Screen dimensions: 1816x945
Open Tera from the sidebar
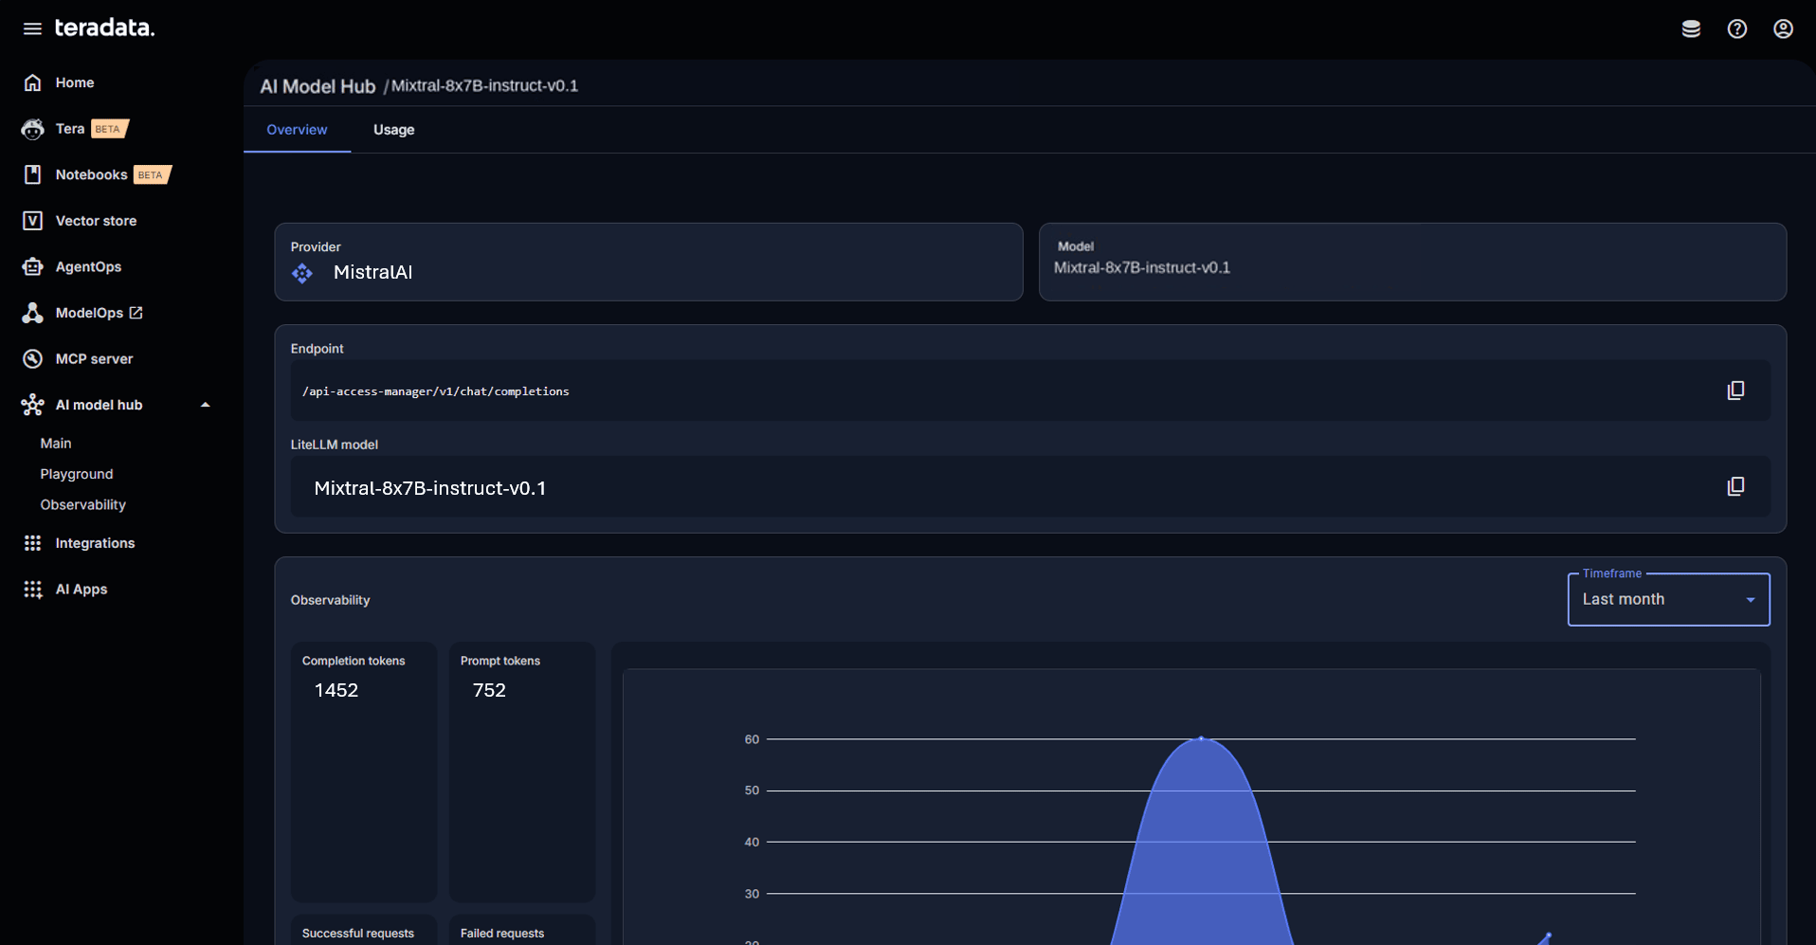[70, 129]
